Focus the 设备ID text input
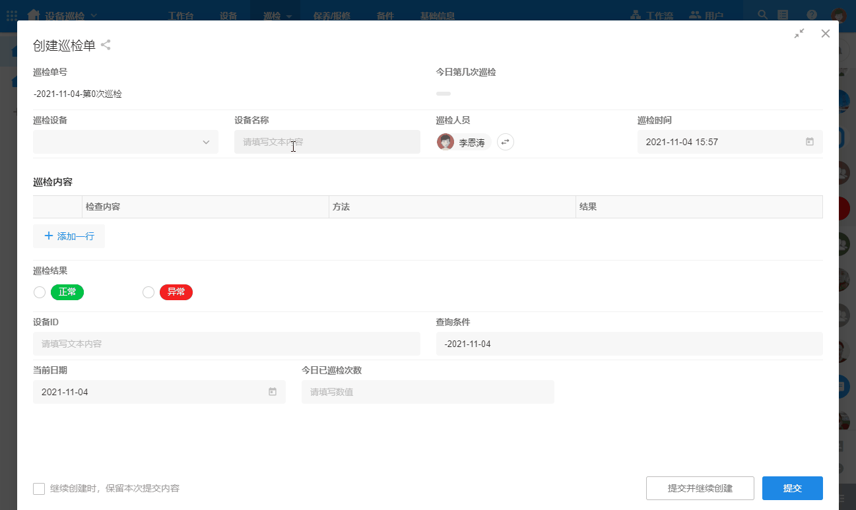The width and height of the screenshot is (856, 510). pyautogui.click(x=226, y=344)
